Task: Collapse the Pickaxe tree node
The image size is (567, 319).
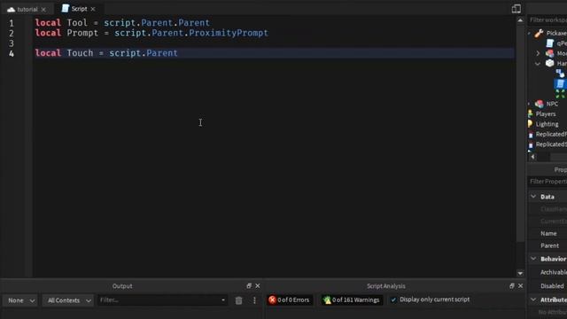Action: 530,34
